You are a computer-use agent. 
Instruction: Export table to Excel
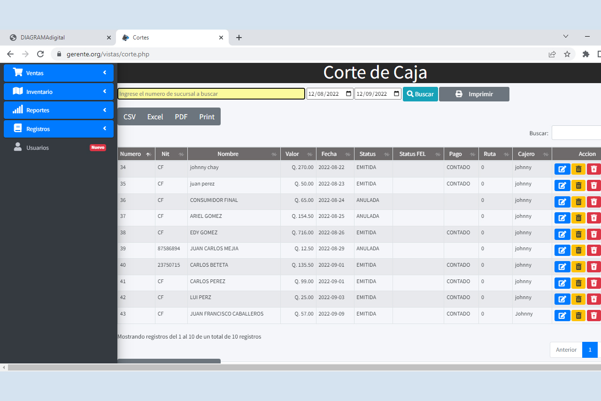pos(155,117)
